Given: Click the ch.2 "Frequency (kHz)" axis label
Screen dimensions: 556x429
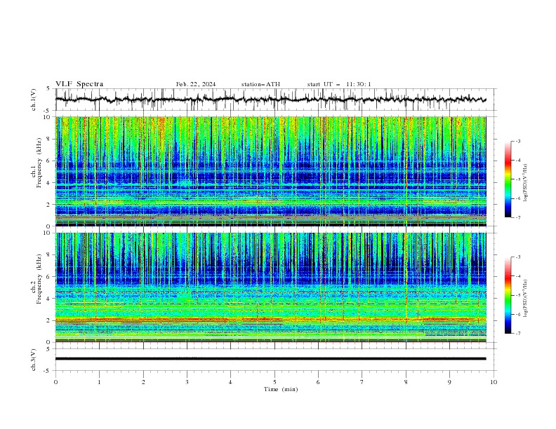Looking at the screenshot, I should point(39,279).
